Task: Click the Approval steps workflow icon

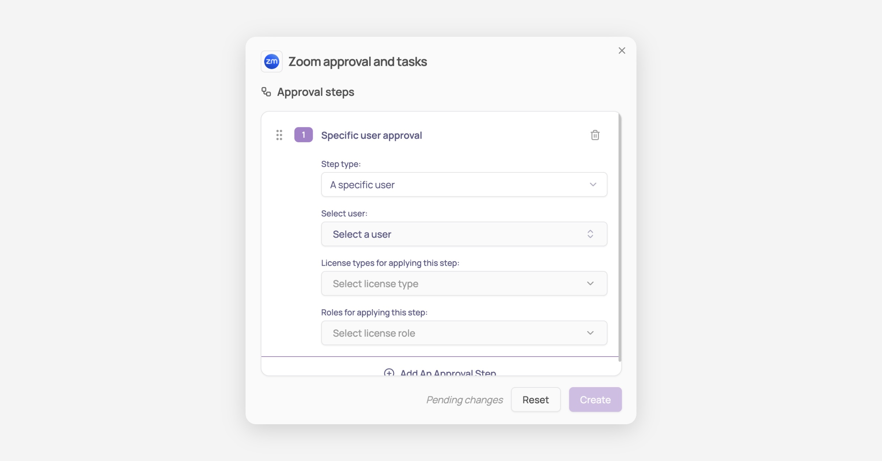Action: [266, 92]
